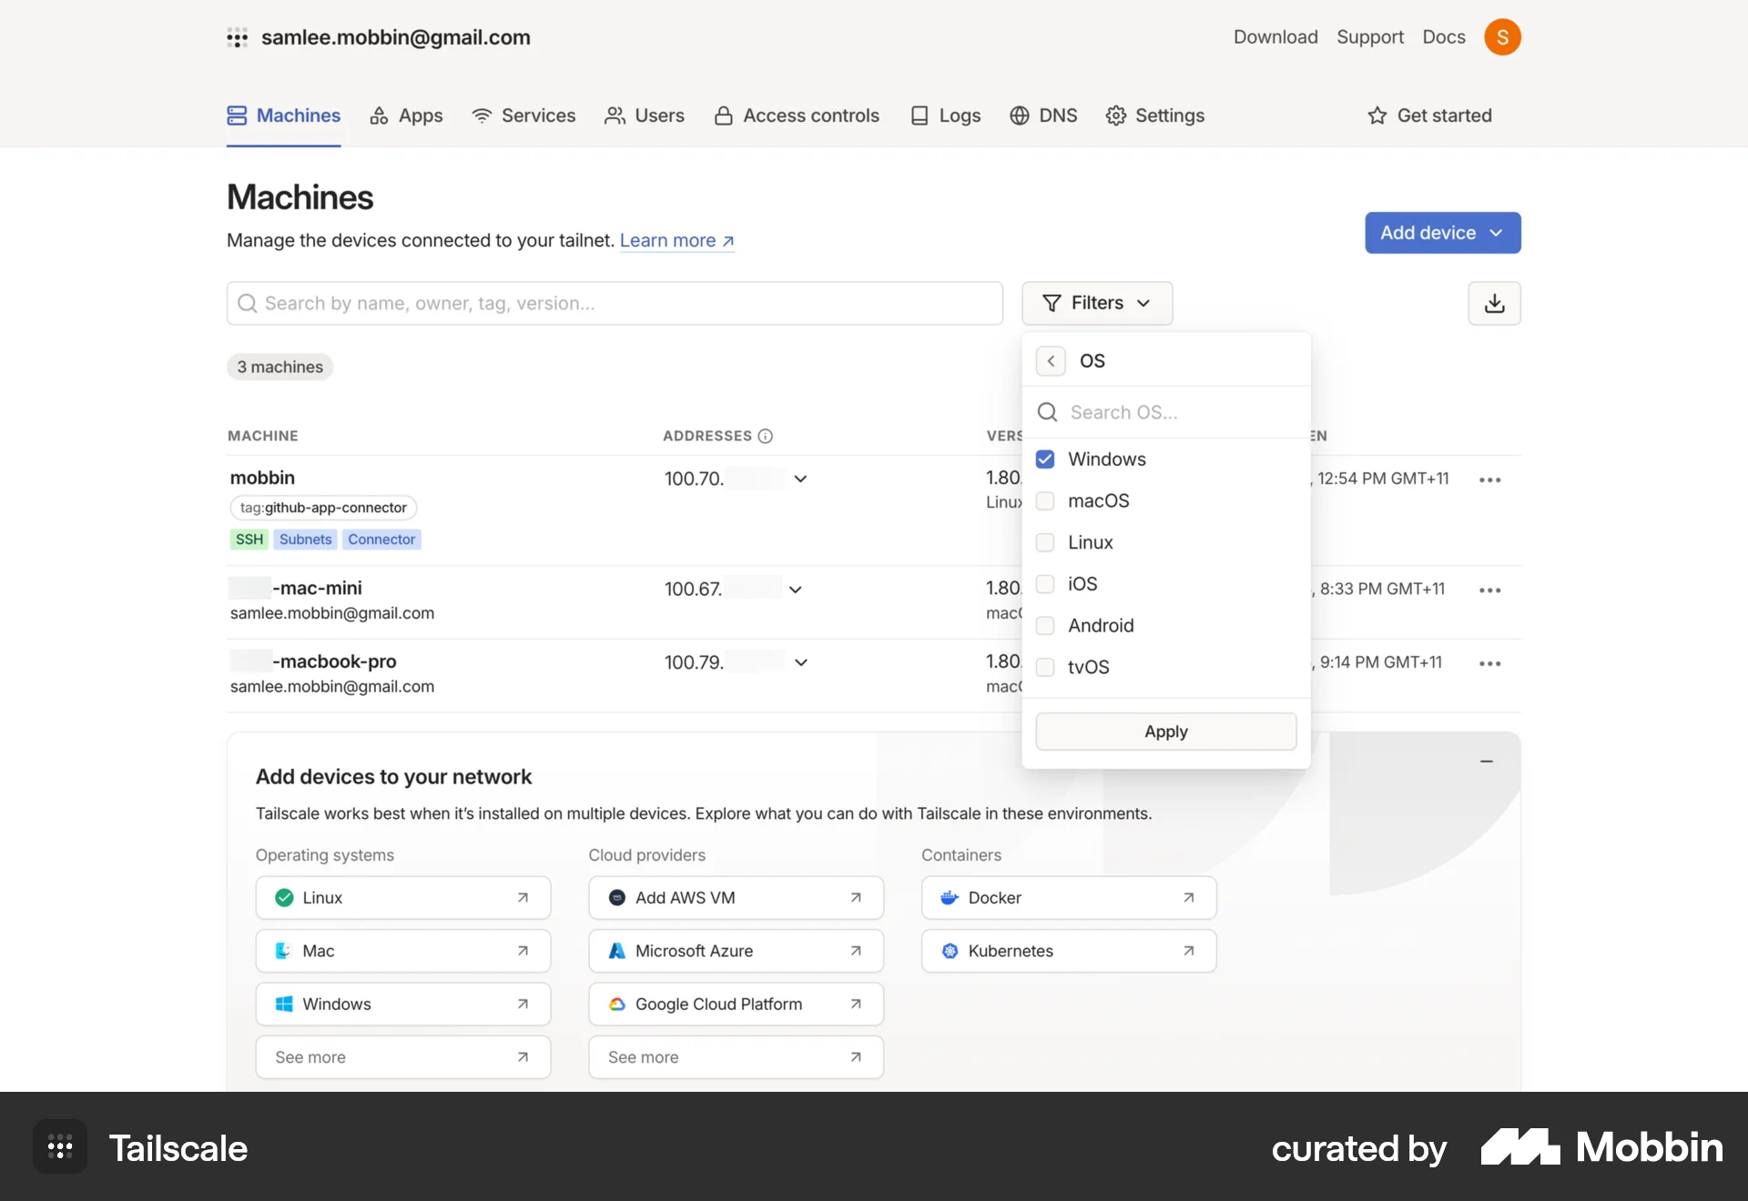Click the Apps section icon
1748x1201 pixels.
tap(379, 116)
